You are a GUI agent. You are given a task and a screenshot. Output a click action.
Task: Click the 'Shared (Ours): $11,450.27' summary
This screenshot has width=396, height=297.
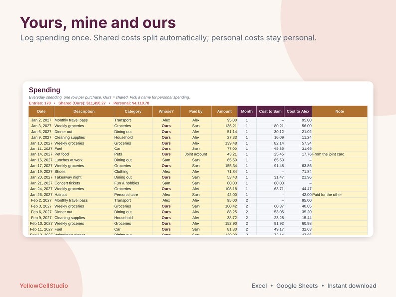[82, 103]
